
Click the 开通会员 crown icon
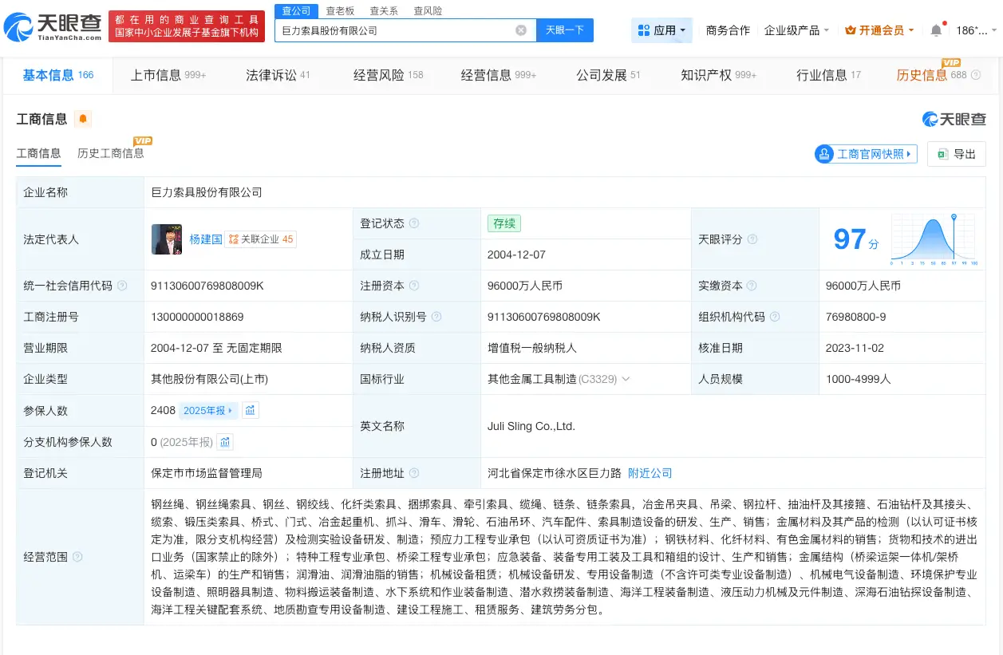click(x=851, y=30)
